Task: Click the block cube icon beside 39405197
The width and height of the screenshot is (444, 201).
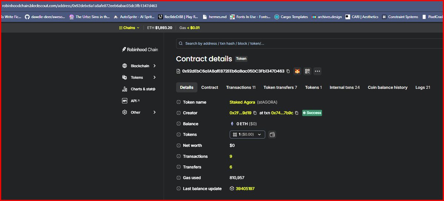Action: [x=232, y=189]
